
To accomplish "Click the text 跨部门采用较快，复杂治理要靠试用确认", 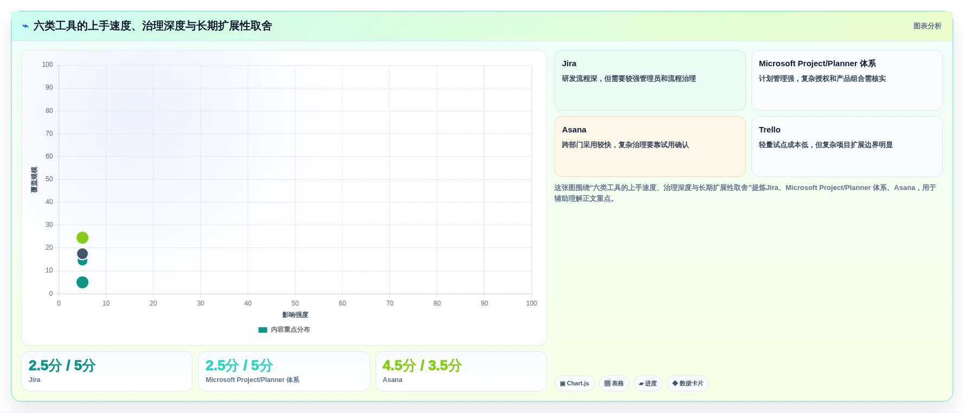I will pos(625,145).
